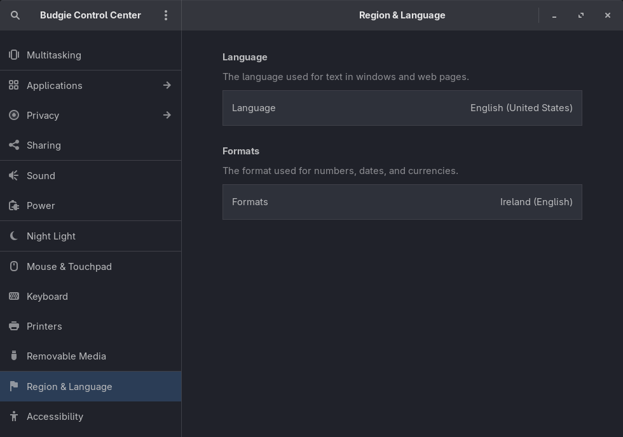Click the Sound speaker icon
Image resolution: width=623 pixels, height=437 pixels.
coord(14,176)
